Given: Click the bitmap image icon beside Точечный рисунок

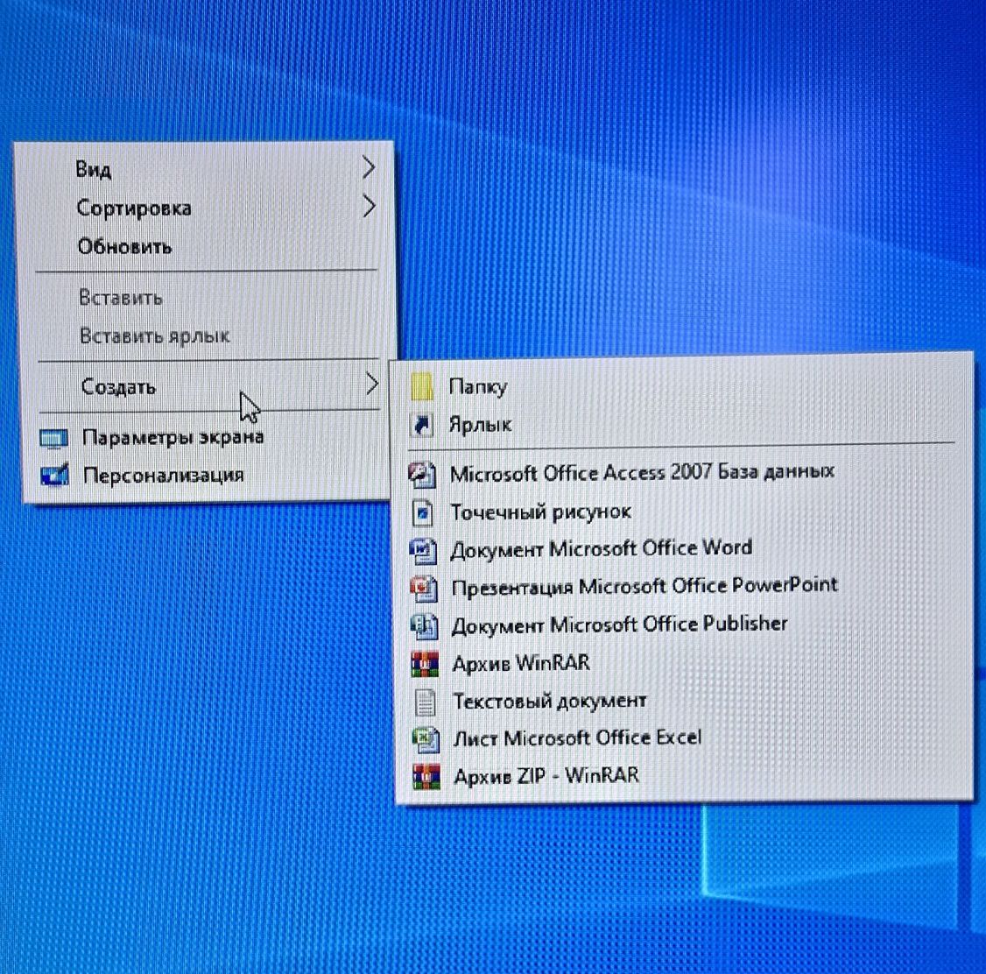Looking at the screenshot, I should [423, 513].
